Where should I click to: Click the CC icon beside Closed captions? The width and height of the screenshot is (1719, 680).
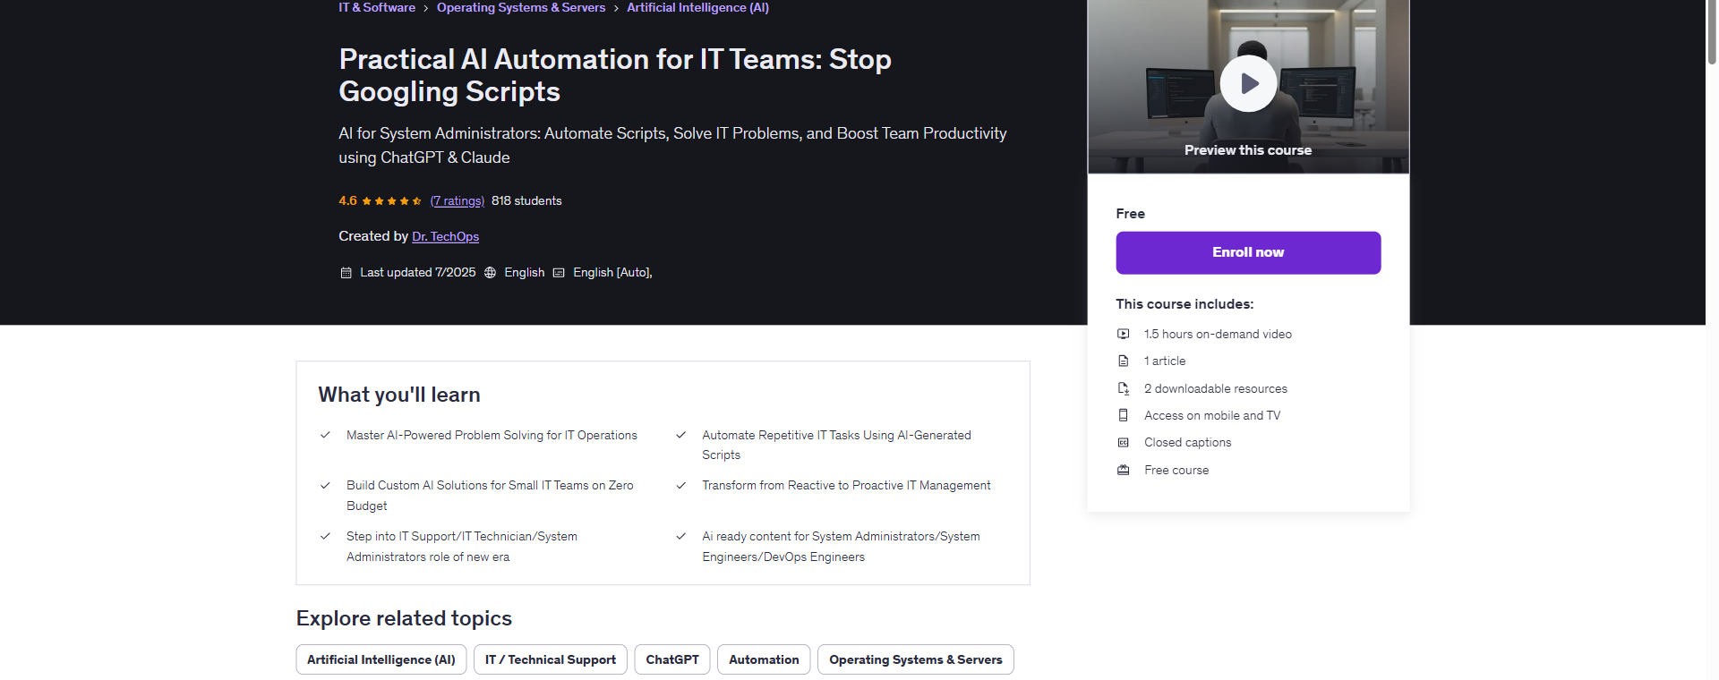(1123, 442)
